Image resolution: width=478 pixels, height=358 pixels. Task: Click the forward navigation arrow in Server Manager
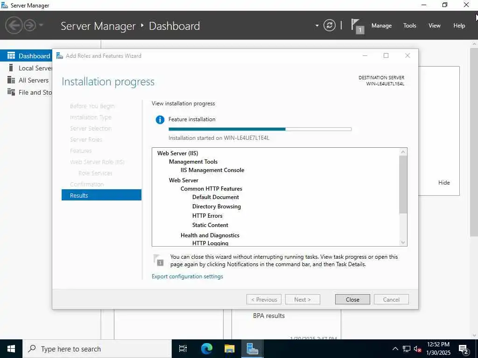click(x=30, y=25)
